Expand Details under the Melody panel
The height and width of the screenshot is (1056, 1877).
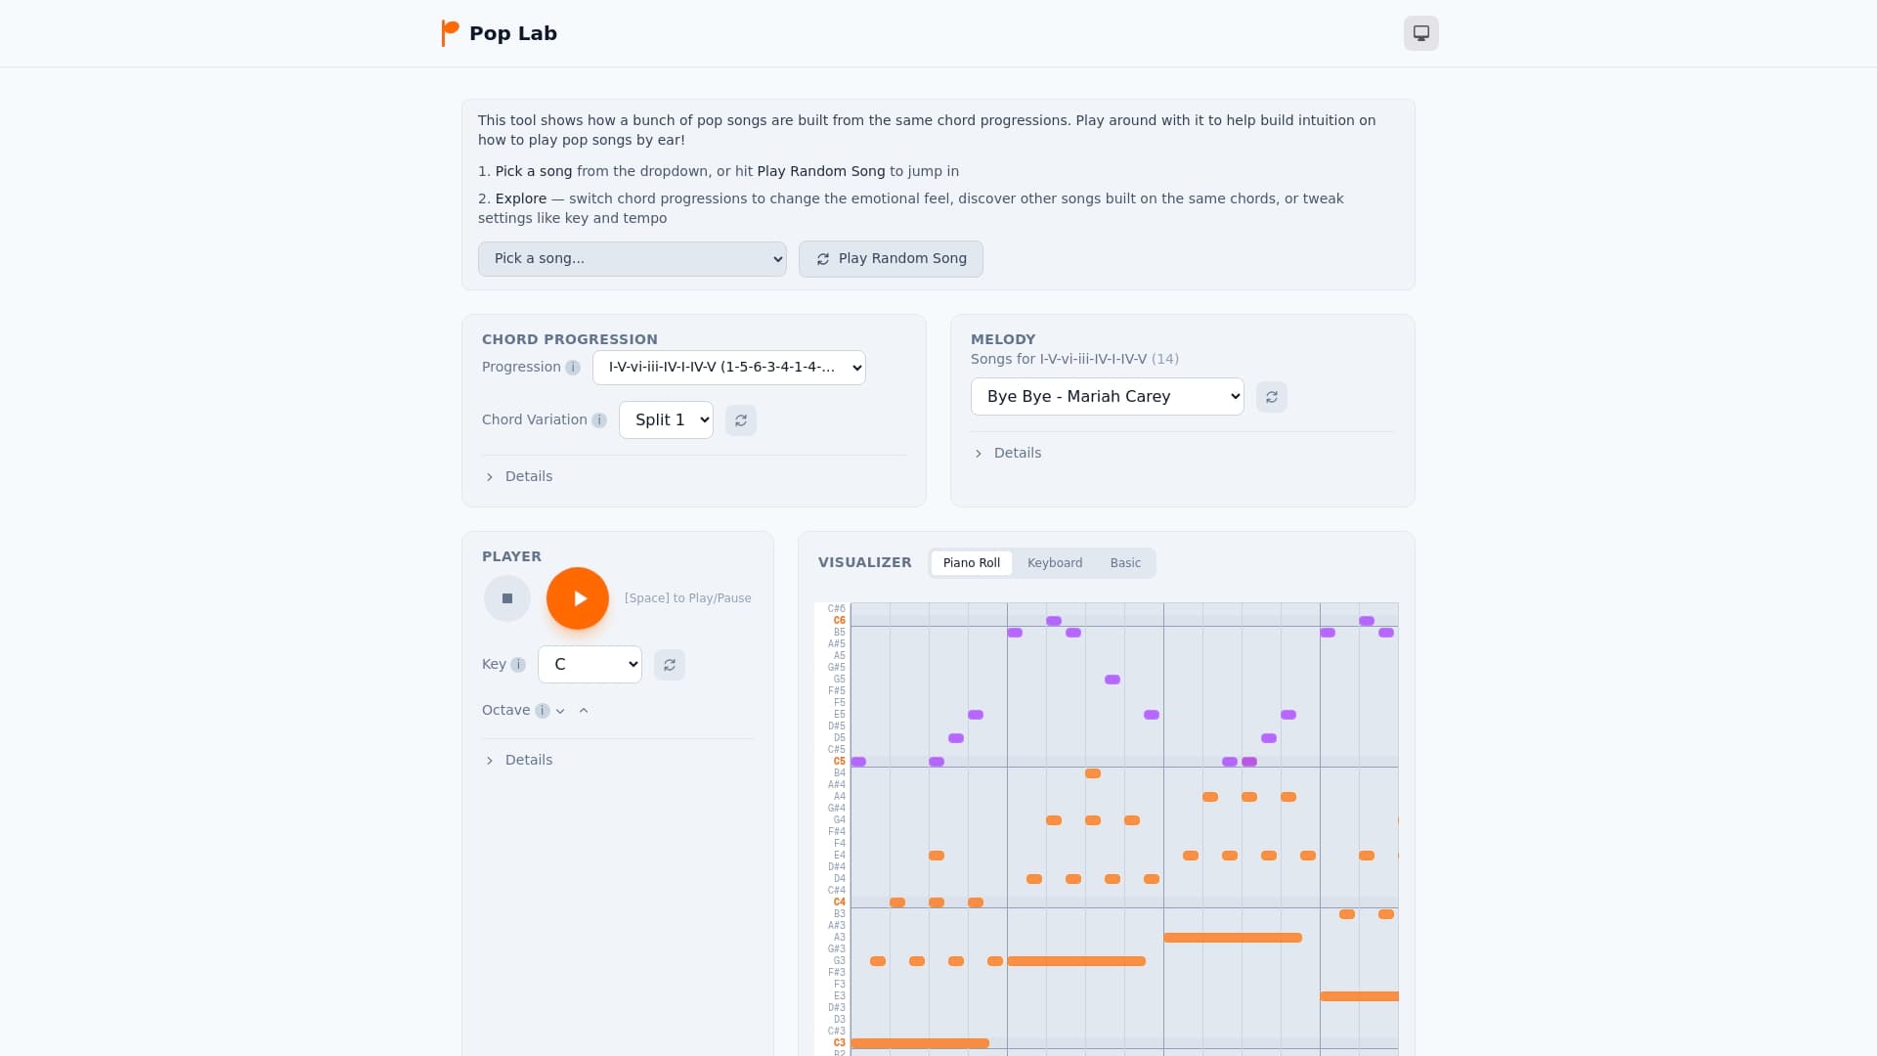(x=1007, y=453)
